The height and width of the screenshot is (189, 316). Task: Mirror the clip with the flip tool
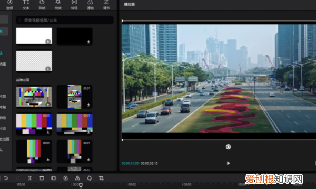pyautogui.click(x=77, y=178)
